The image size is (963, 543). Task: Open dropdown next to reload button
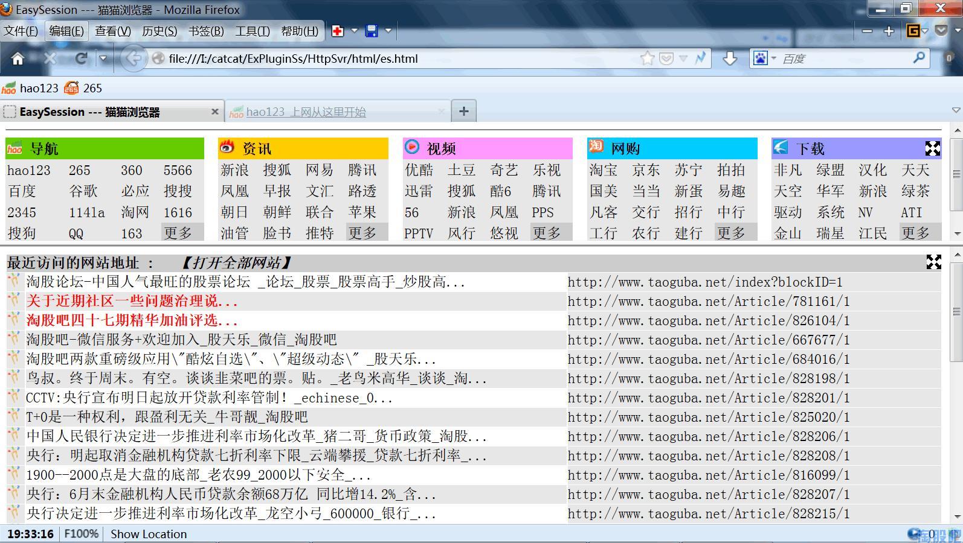[103, 59]
